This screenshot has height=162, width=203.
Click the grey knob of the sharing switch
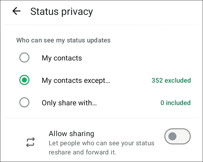click(172, 137)
